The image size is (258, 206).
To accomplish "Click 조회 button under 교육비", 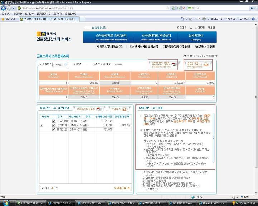I will 115,83.
